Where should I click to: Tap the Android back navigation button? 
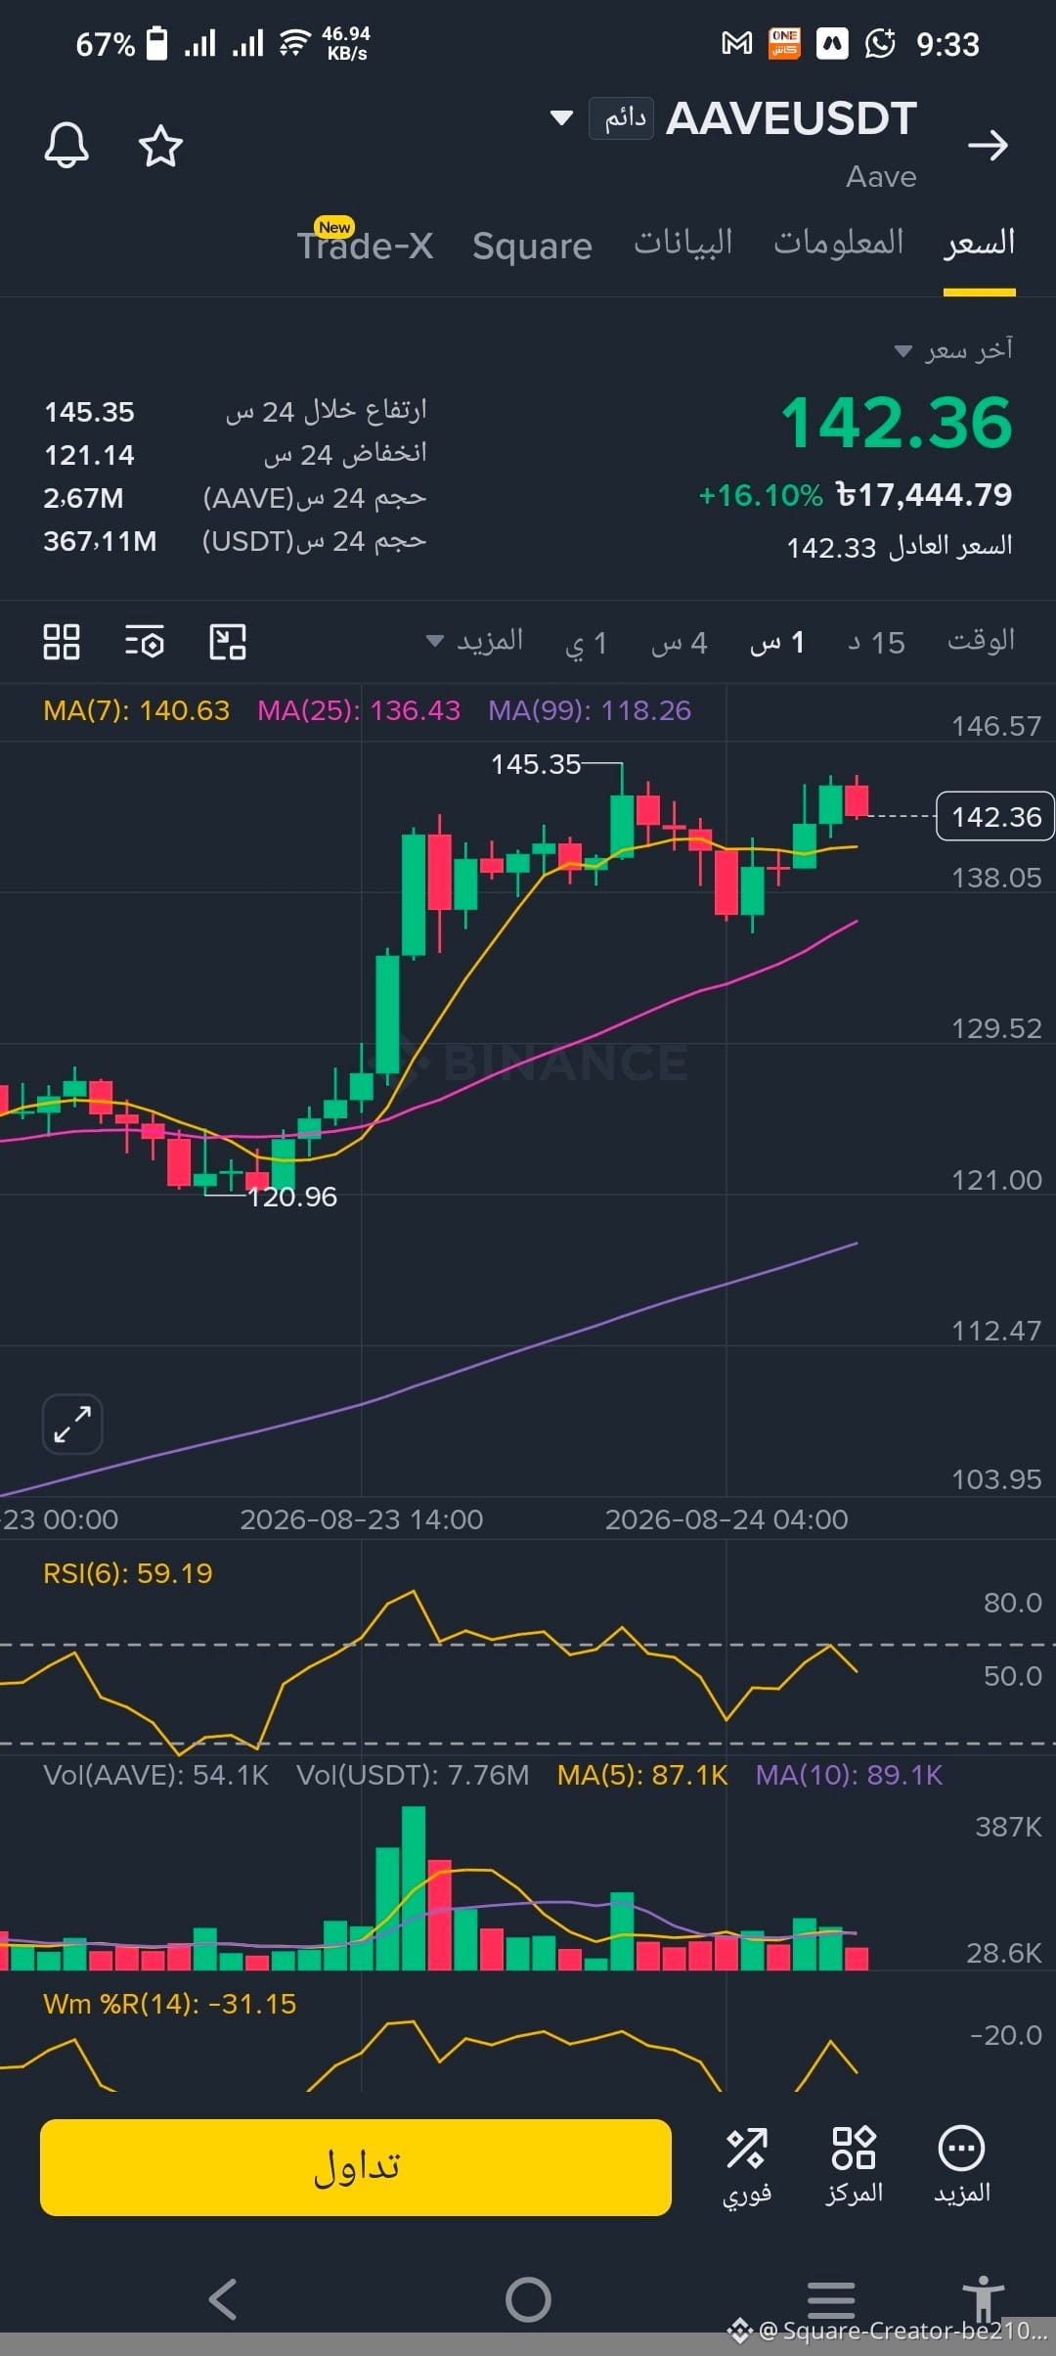click(x=224, y=2299)
